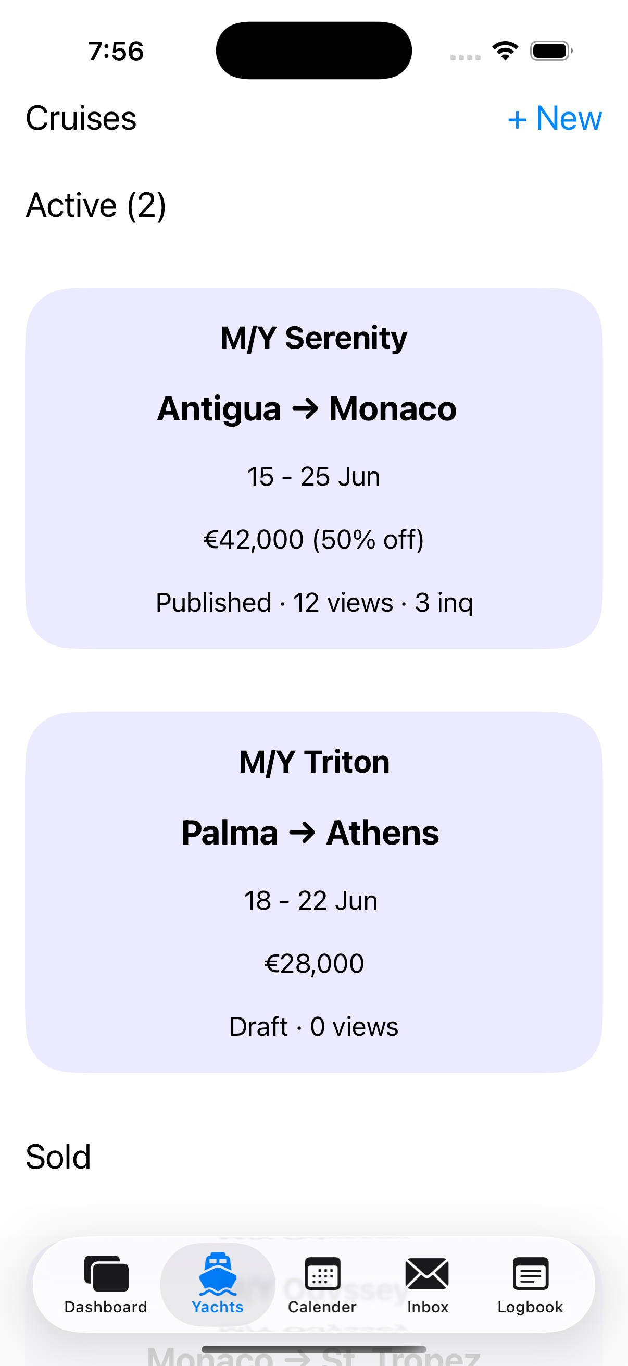Switch to the Logbook tab label
The width and height of the screenshot is (628, 1366).
pyautogui.click(x=530, y=1307)
